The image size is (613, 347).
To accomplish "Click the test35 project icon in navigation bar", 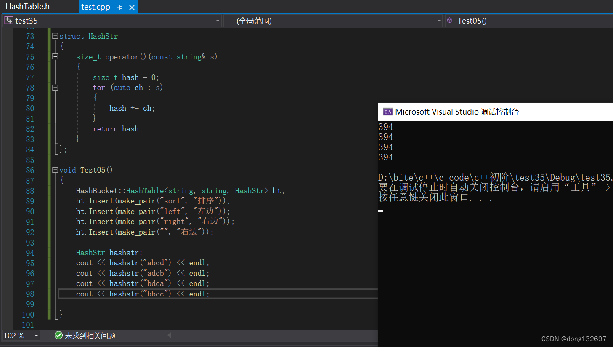I will coord(8,20).
